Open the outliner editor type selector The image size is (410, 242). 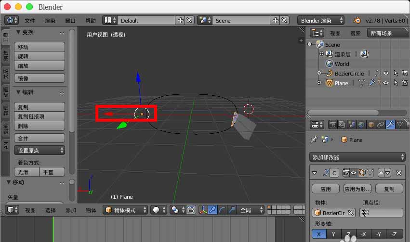pyautogui.click(x=317, y=33)
